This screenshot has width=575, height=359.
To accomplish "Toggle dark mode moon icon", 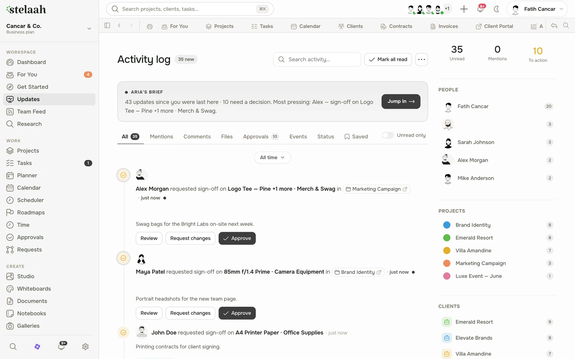I will (x=497, y=9).
